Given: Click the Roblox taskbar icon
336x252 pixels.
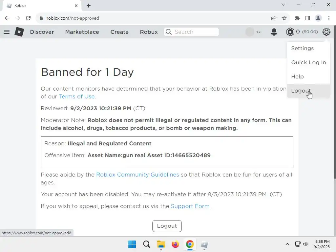Looking at the screenshot, I should tap(204, 244).
